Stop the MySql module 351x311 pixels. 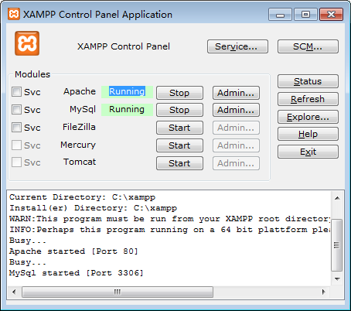[179, 110]
